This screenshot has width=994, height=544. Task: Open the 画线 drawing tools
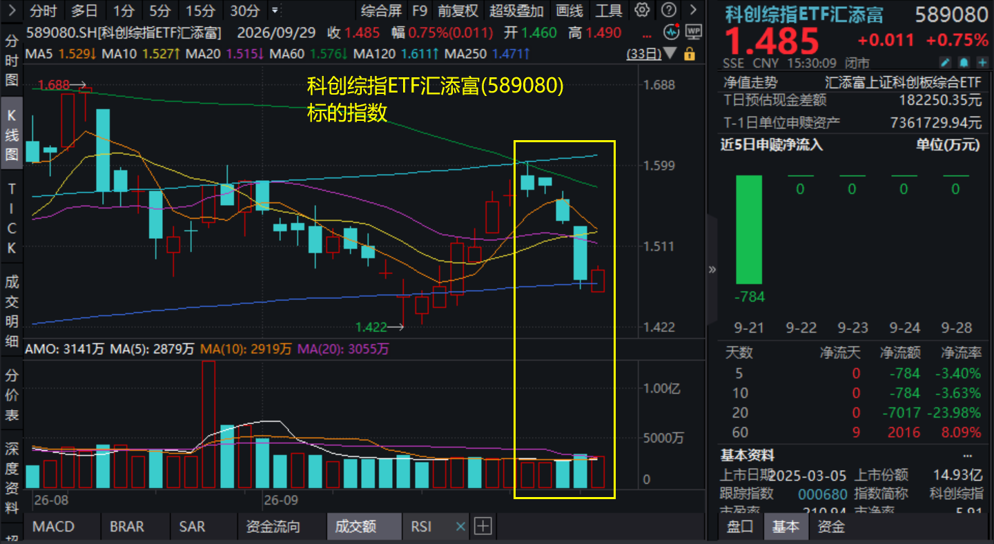click(x=569, y=10)
